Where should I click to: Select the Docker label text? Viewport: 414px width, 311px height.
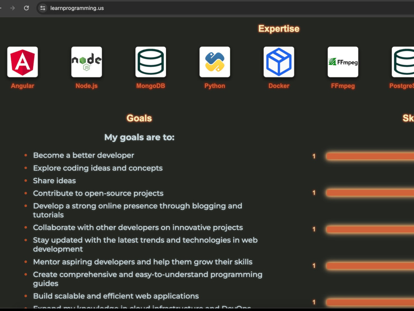[279, 86]
